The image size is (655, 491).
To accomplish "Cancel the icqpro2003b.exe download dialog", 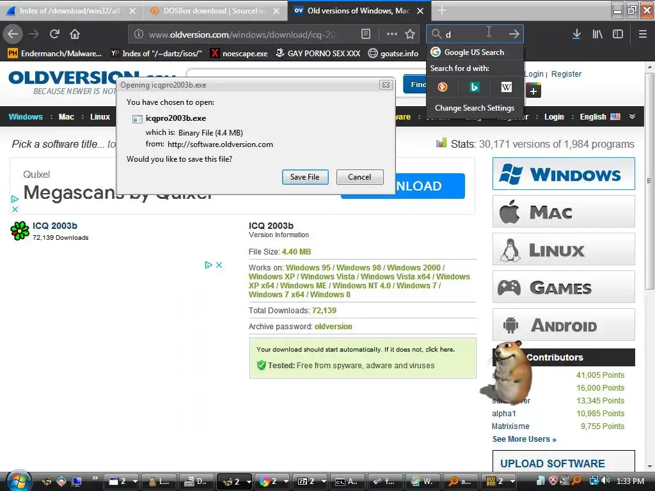I will tap(359, 177).
